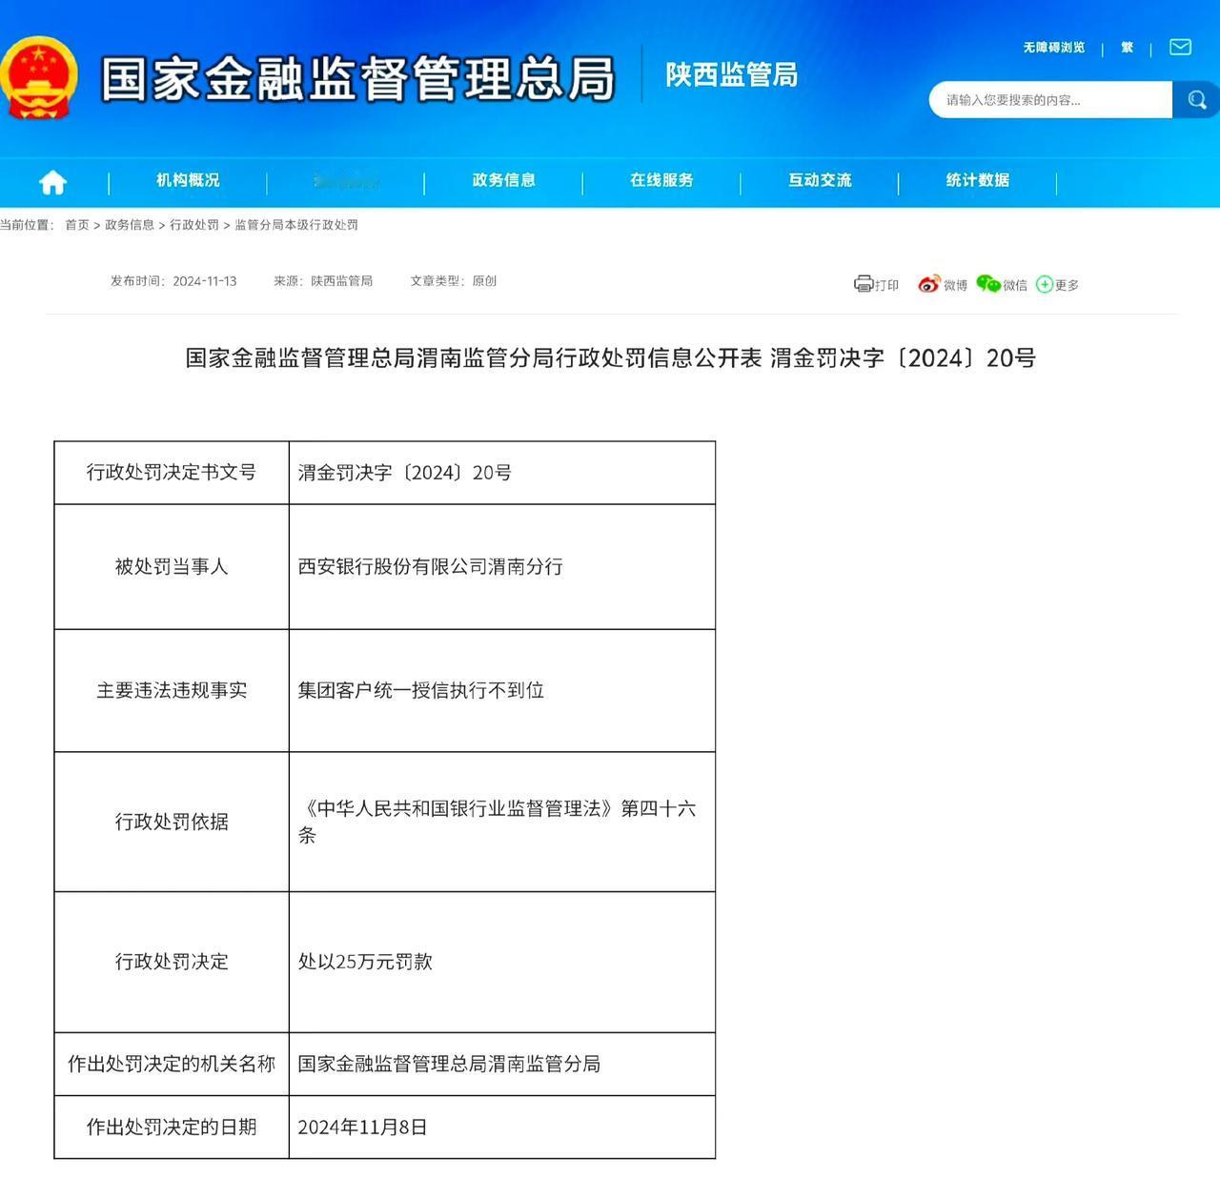Select the 行政处罚依据 label cell
This screenshot has height=1179, width=1220.
point(172,822)
